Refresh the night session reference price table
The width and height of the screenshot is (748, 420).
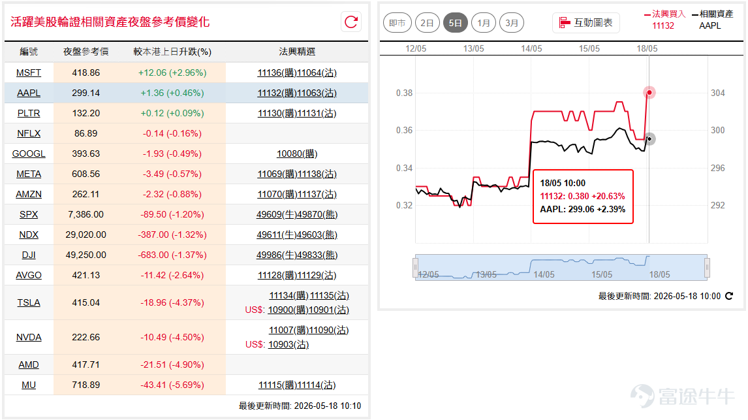click(x=351, y=22)
